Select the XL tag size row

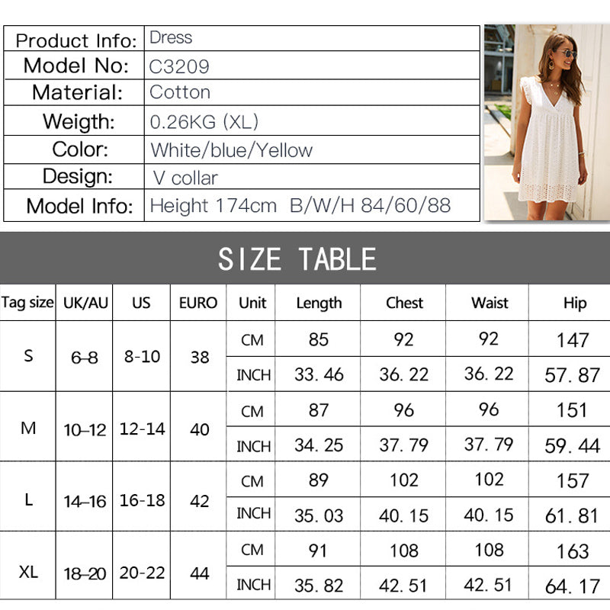[x=28, y=572]
